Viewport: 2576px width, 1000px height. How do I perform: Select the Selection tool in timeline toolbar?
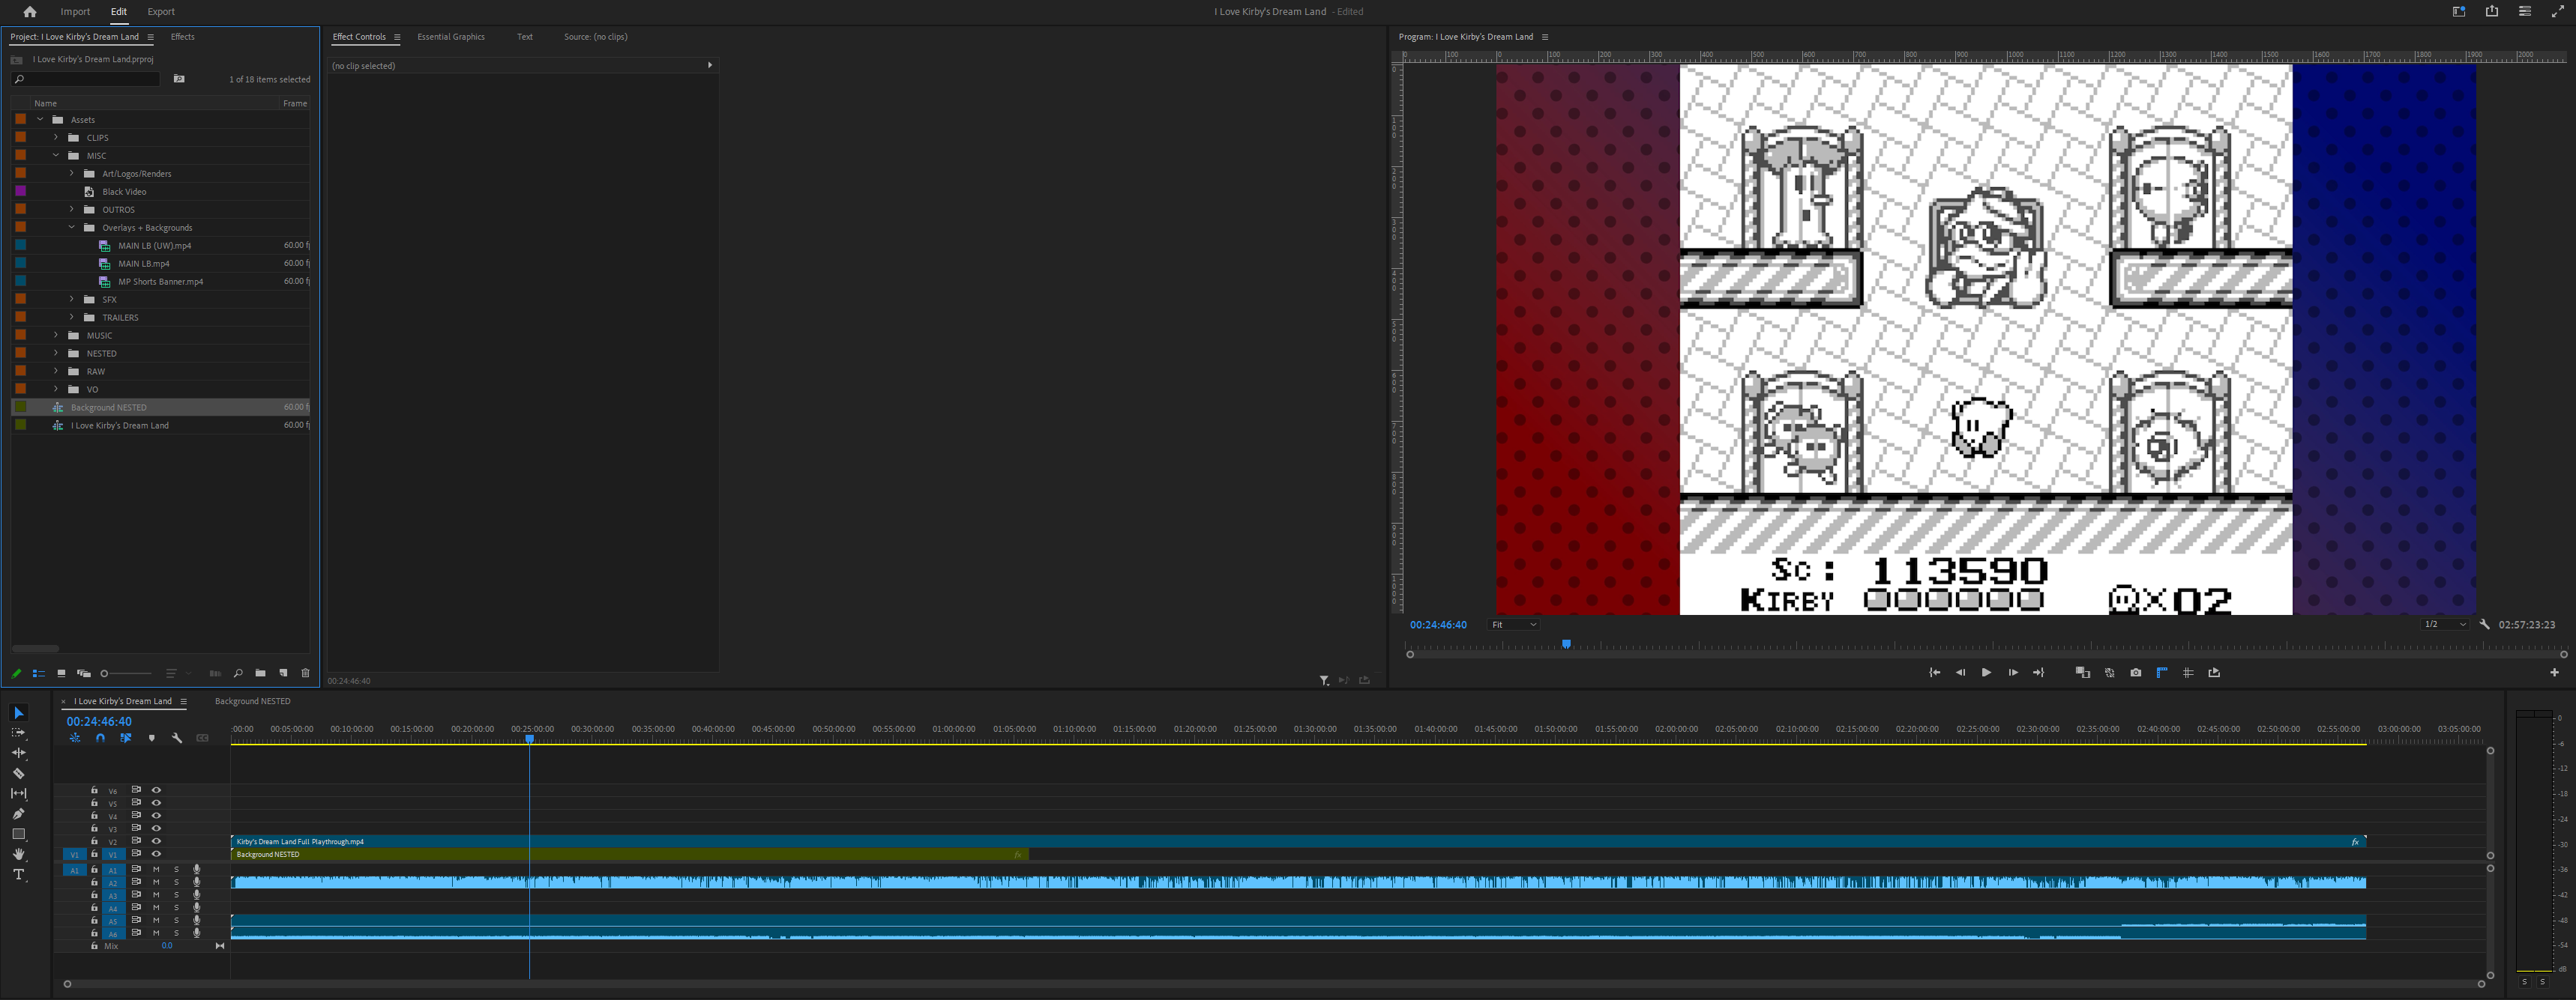click(x=18, y=713)
